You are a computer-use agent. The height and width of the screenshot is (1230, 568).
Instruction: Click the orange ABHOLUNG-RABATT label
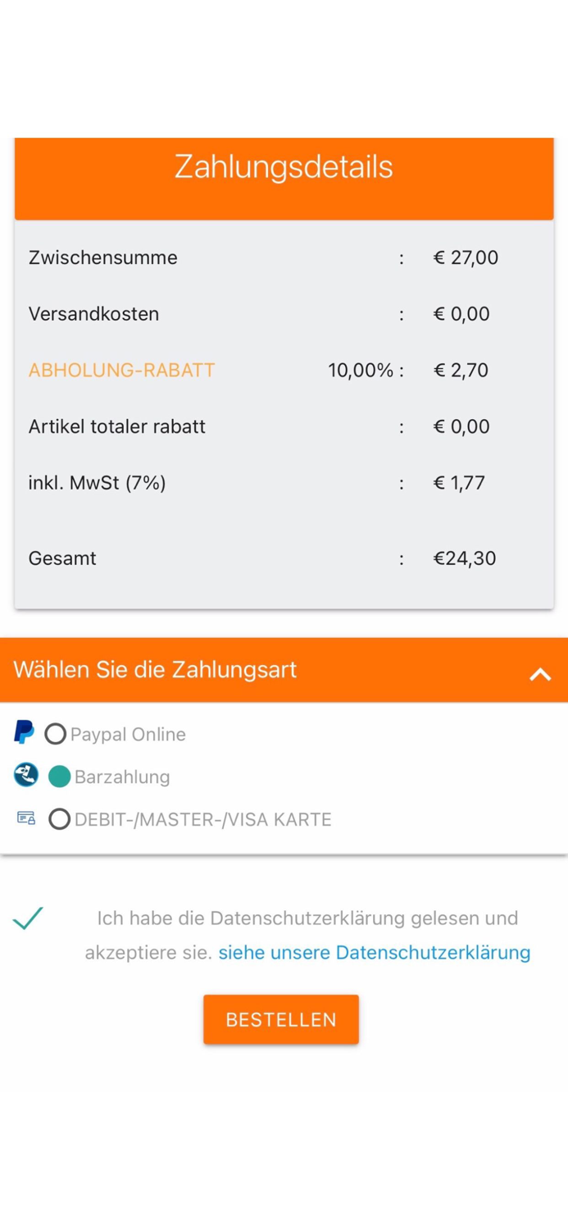pos(121,371)
